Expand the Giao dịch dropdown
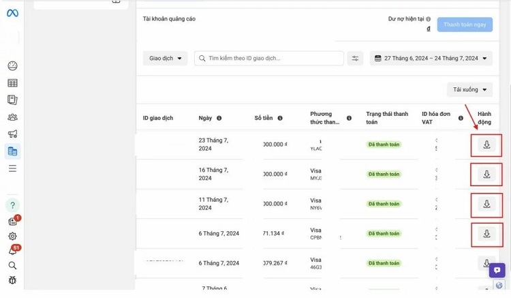 point(166,59)
